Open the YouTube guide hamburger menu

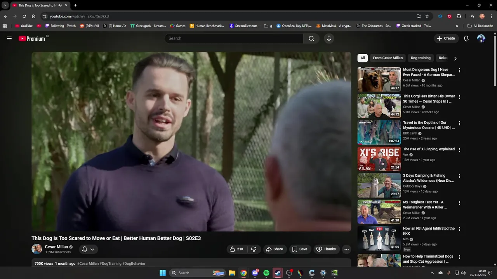(9, 38)
